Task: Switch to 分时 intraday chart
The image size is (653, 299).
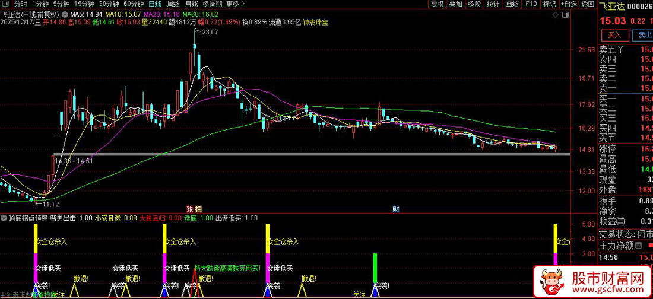Action: 20,4
